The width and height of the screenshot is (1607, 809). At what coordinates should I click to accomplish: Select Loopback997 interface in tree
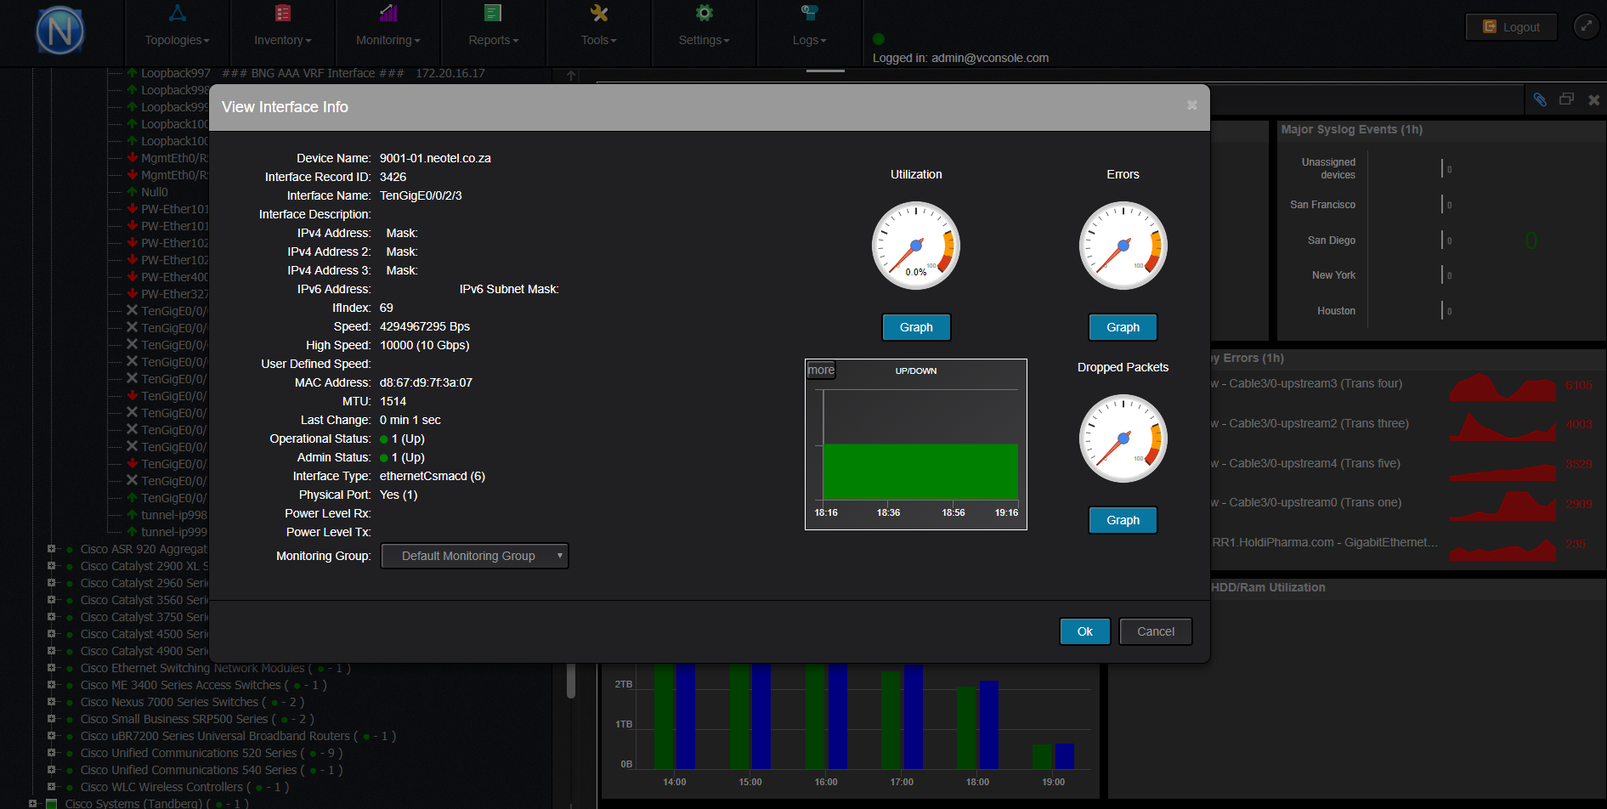coord(175,73)
